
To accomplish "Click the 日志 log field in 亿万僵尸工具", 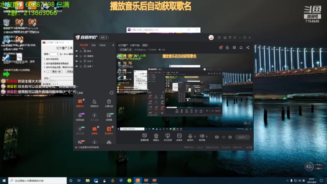I will coord(62,78).
